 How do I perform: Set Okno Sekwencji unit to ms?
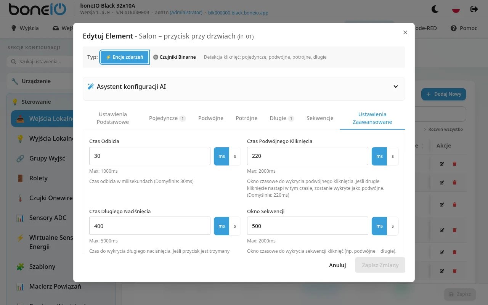click(379, 226)
